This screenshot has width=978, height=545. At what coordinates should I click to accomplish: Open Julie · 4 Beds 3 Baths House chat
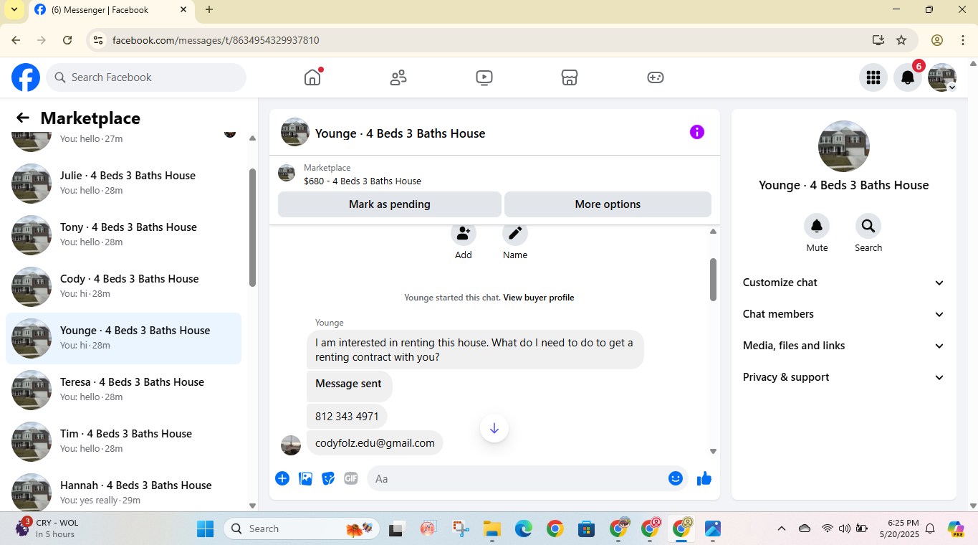pos(123,184)
